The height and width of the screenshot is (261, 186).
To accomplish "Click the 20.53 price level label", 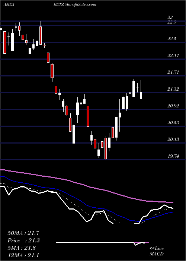I will pos(173,123).
